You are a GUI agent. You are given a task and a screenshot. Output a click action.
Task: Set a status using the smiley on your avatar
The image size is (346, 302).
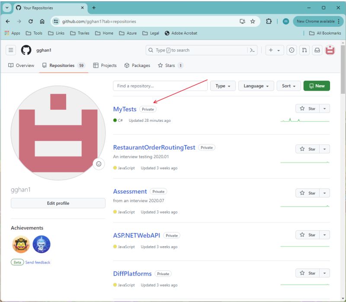point(99,165)
